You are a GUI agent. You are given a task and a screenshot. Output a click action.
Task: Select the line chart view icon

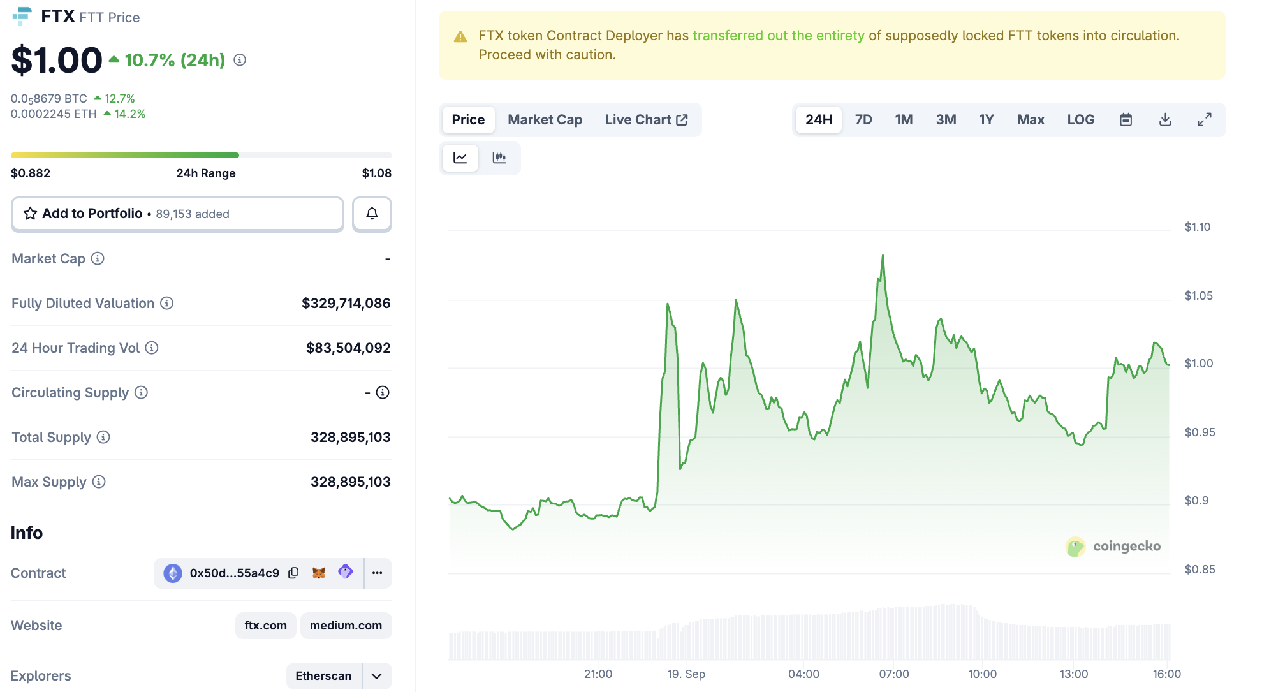point(460,158)
